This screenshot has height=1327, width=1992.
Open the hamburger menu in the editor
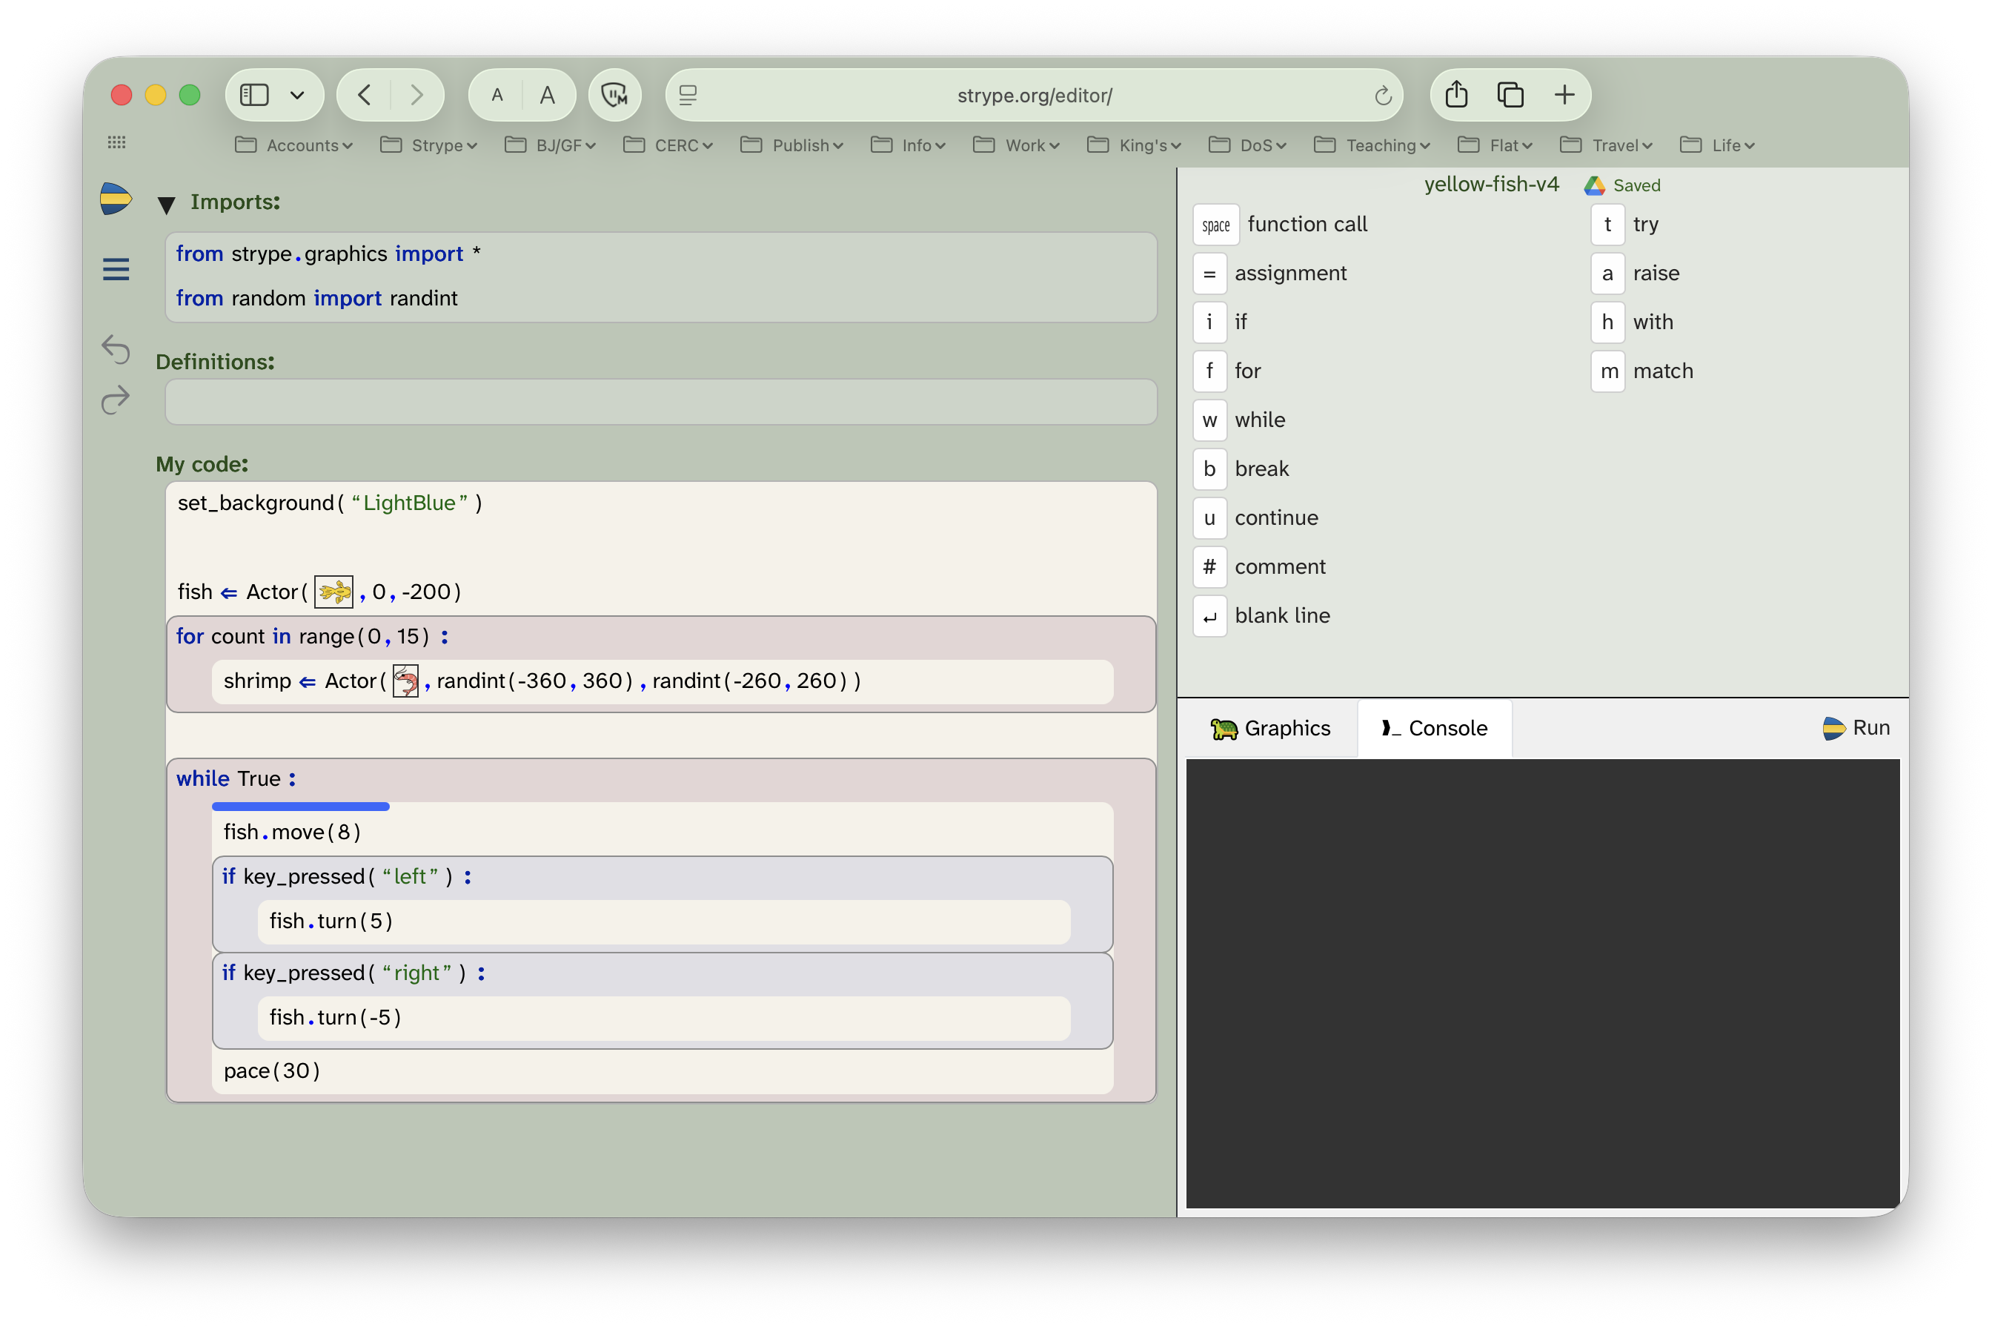(116, 270)
